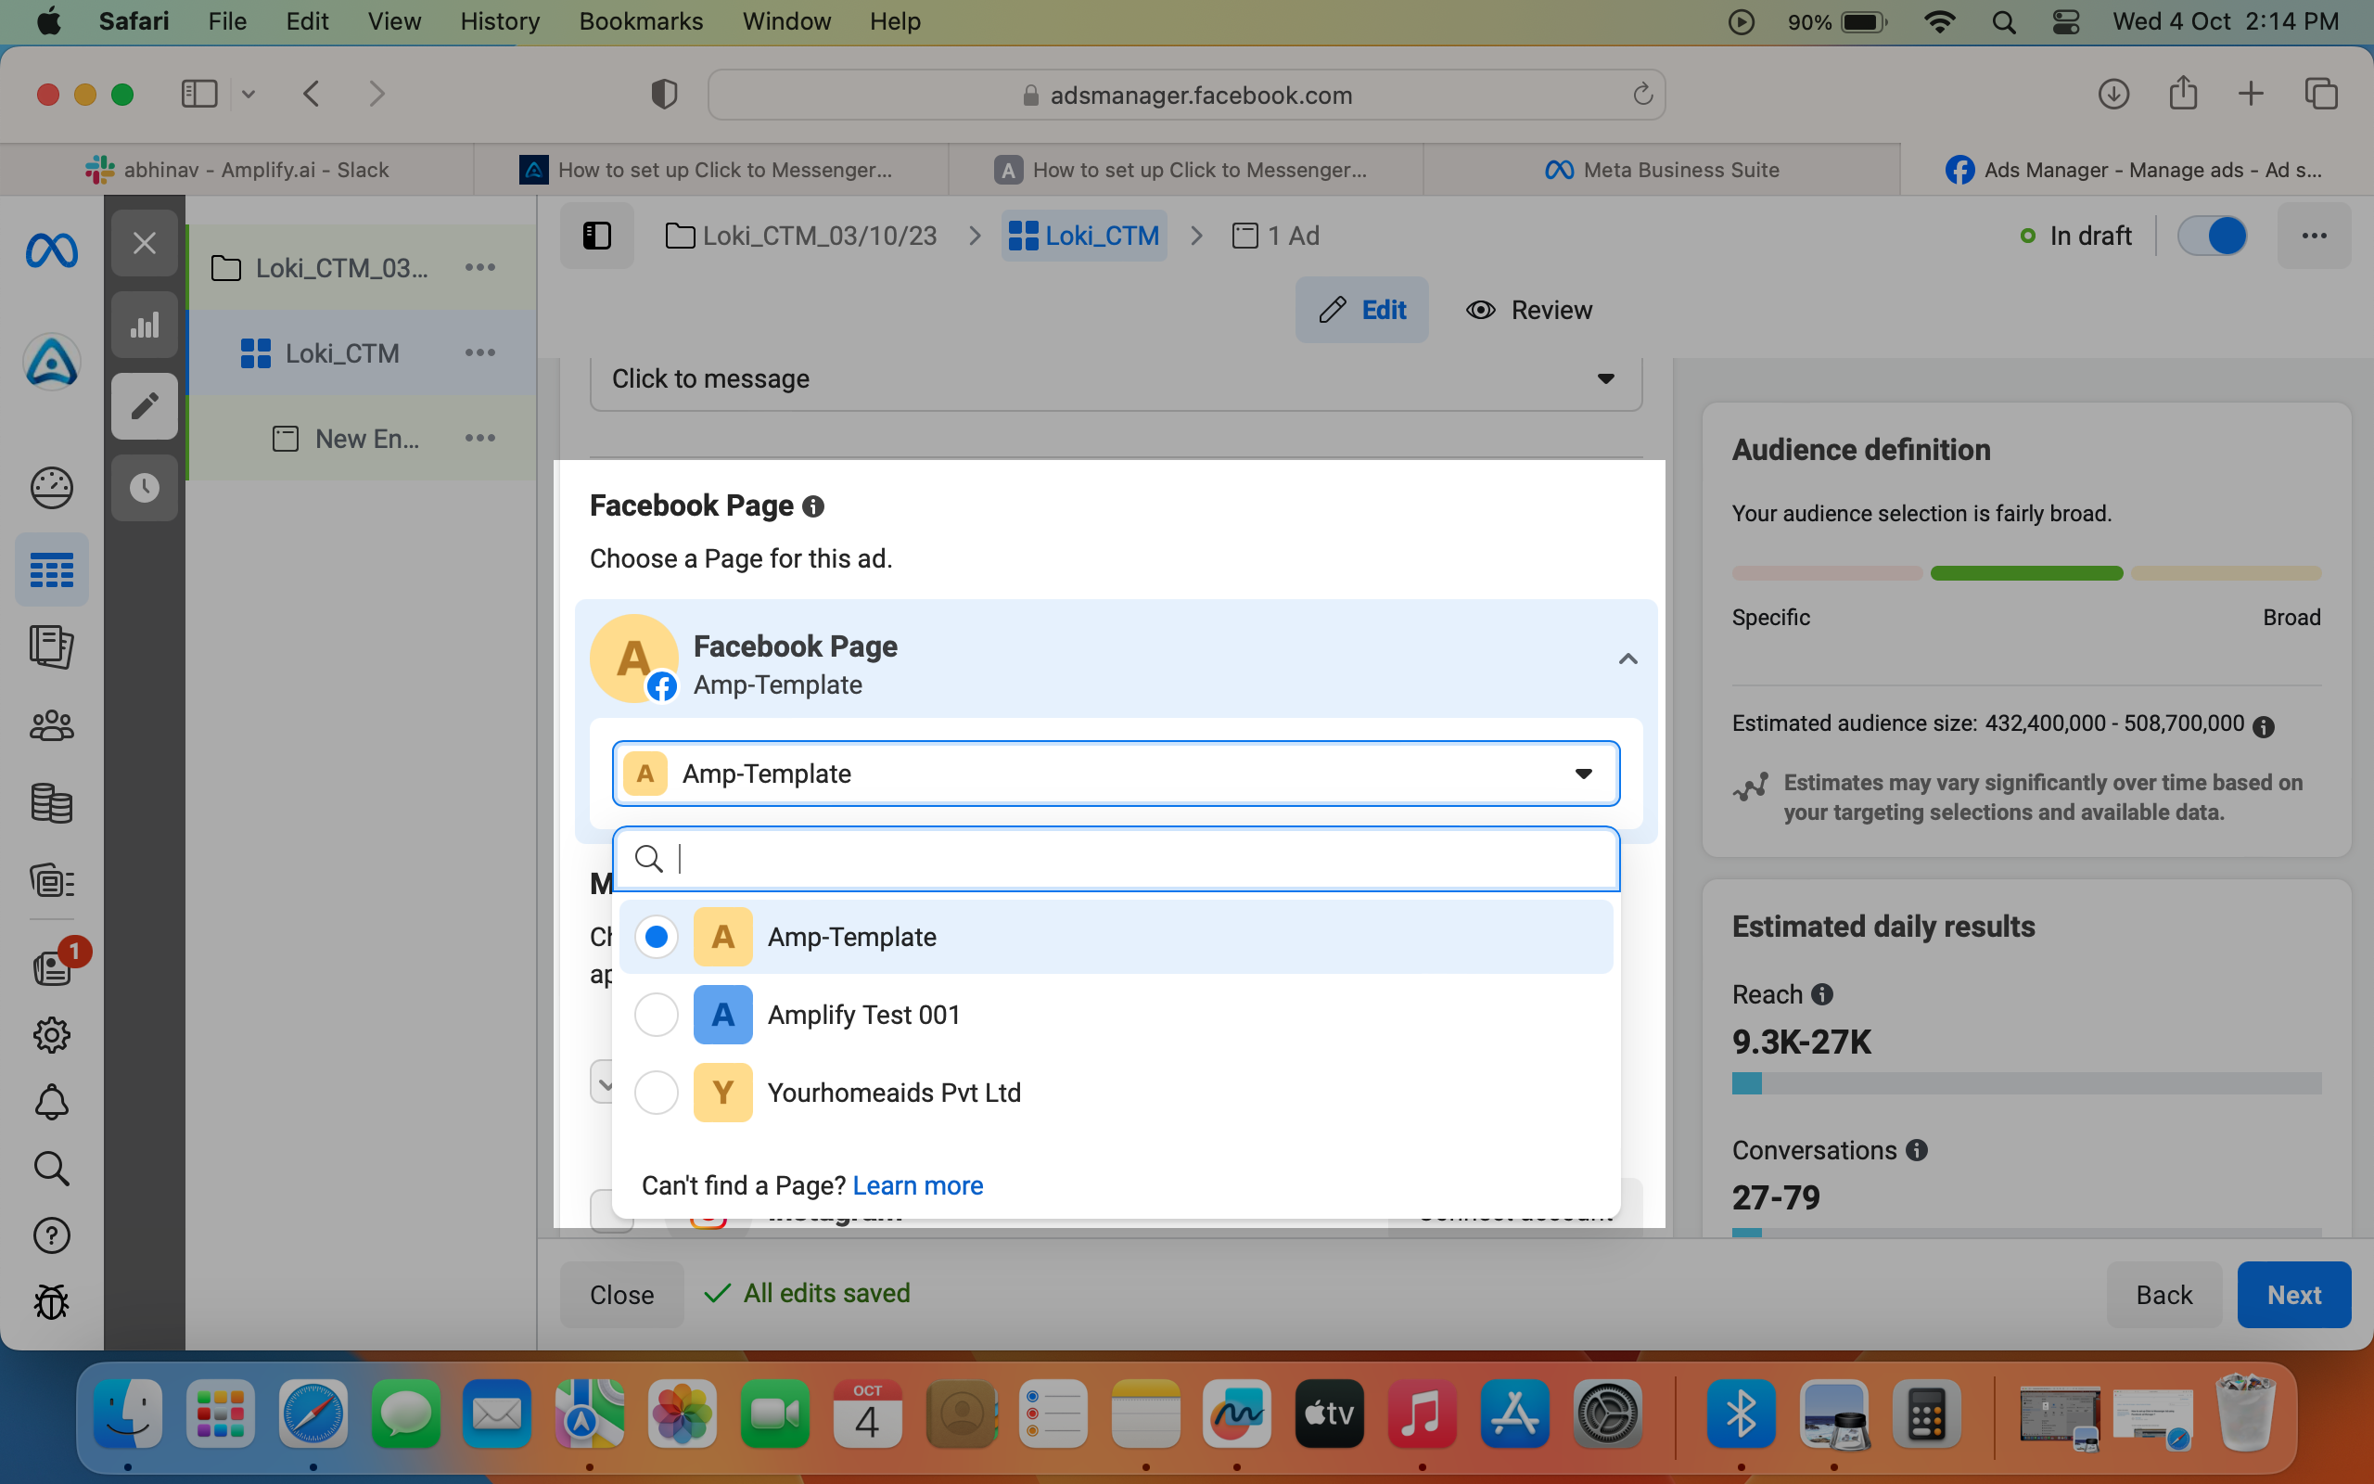Screen dimensions: 2374x1484
Task: Open the performance chart icon panel
Action: [145, 325]
